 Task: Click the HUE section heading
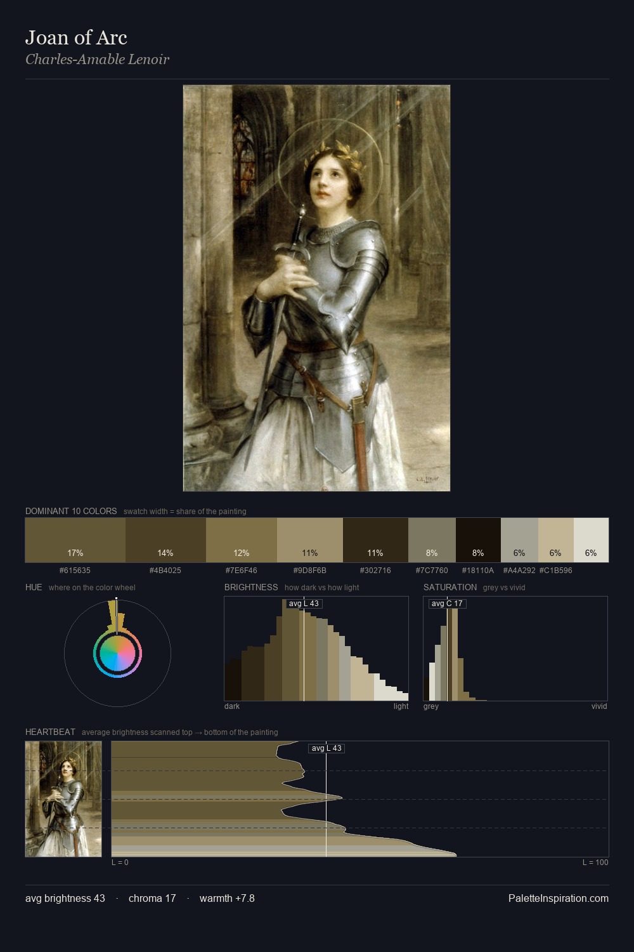[x=34, y=587]
